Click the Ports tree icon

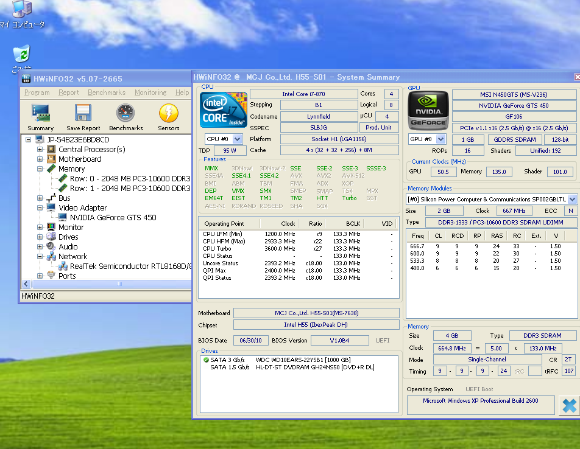click(x=51, y=276)
